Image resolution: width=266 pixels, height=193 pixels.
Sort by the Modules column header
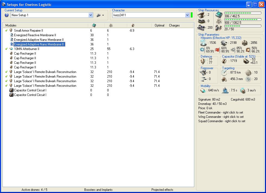[46, 25]
